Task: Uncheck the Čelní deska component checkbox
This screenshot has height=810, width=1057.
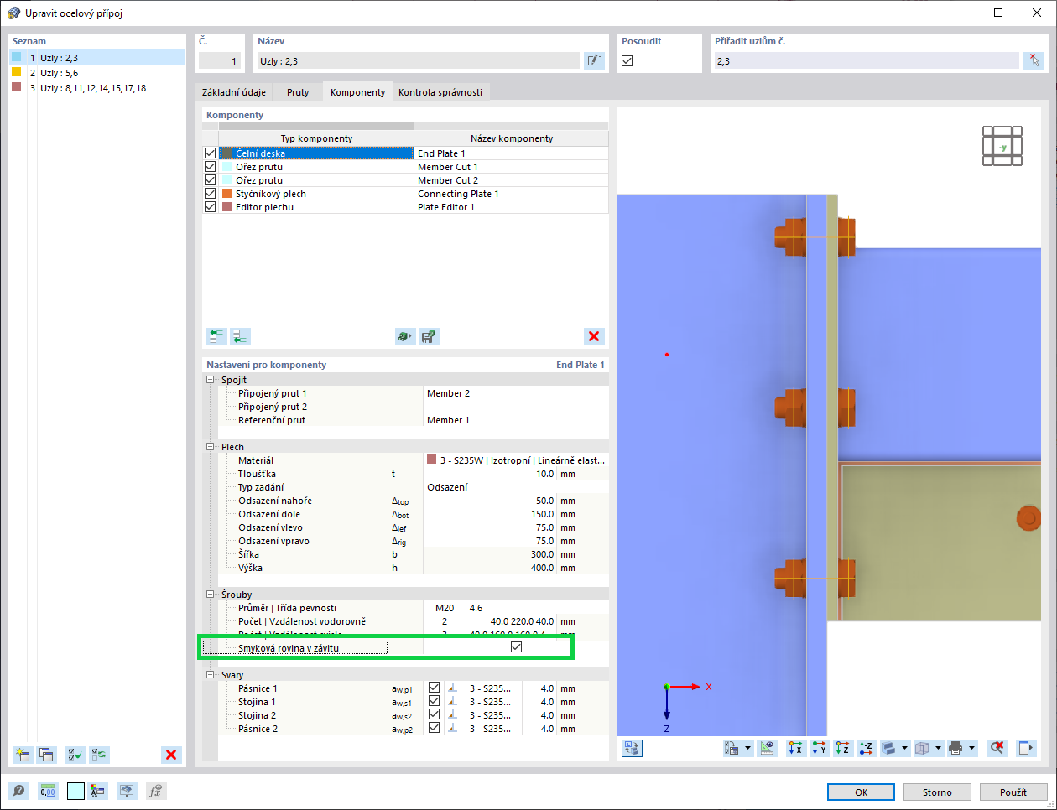Action: point(210,153)
